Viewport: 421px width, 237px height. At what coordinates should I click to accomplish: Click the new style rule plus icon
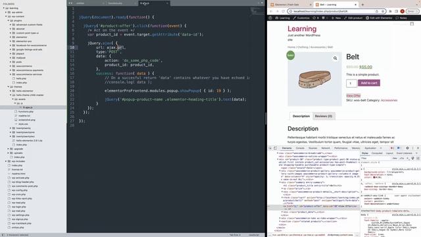(408, 158)
